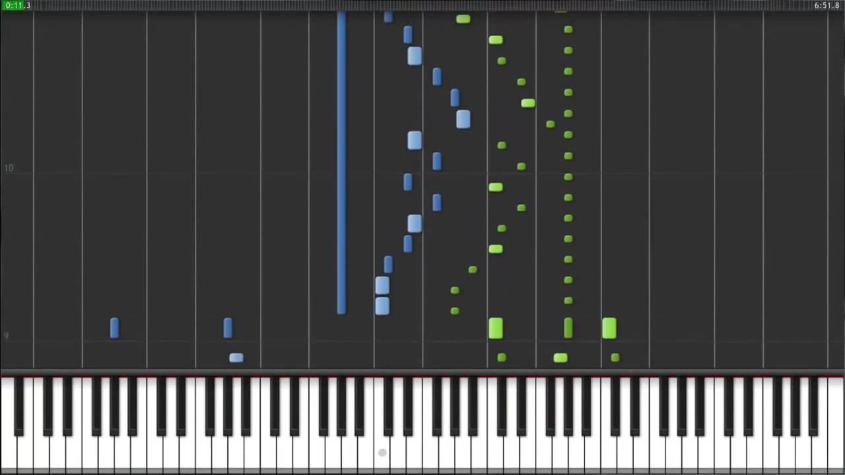Click the leftmost black piano key
Screen dimensions: 845x475
19,406
